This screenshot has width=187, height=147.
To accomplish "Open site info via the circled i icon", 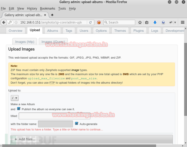I will [x=16, y=23].
